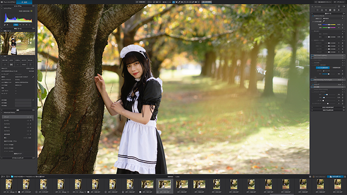
Task: Toggle the shadow clipping moon icon under histogram
Action: tap(4, 25)
